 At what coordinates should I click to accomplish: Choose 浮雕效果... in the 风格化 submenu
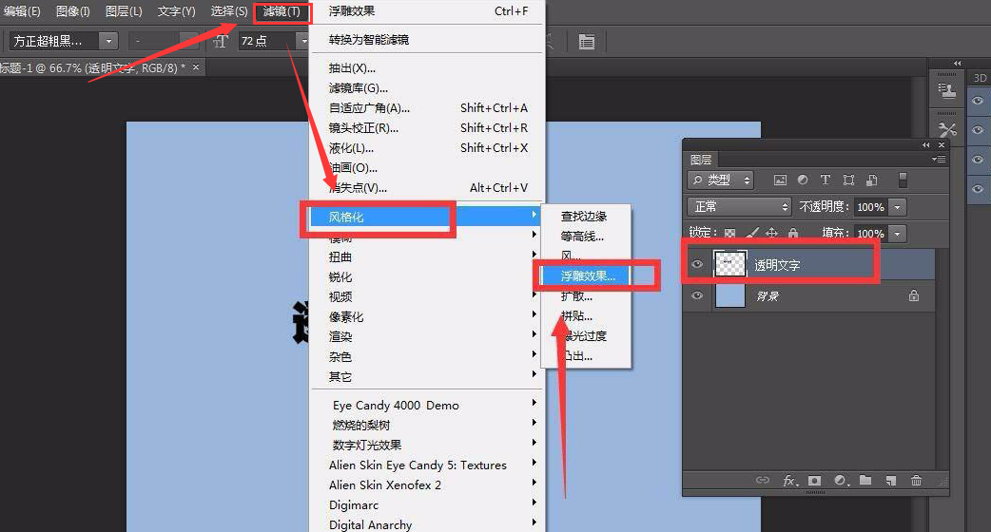click(587, 275)
